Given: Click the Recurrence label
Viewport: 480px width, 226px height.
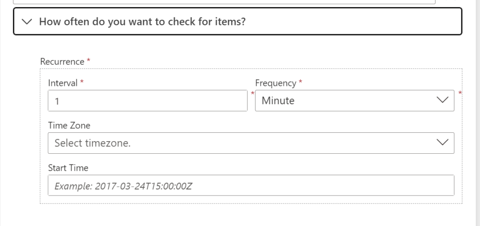Looking at the screenshot, I should [x=62, y=61].
